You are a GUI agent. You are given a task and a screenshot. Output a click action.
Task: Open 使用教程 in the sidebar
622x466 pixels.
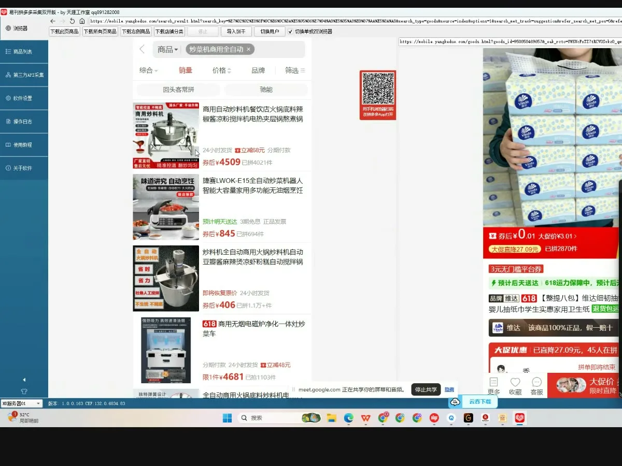(x=24, y=145)
